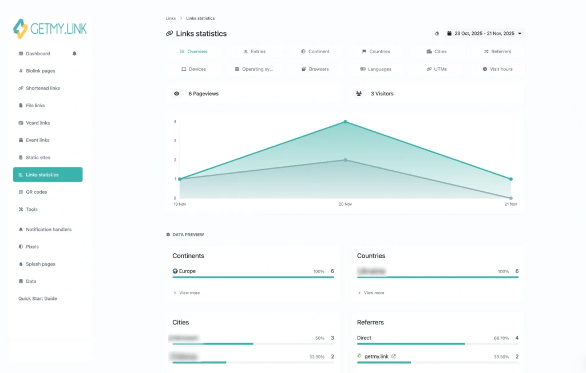Click the eraser reset icon near date range
The image size is (586, 373).
(437, 34)
